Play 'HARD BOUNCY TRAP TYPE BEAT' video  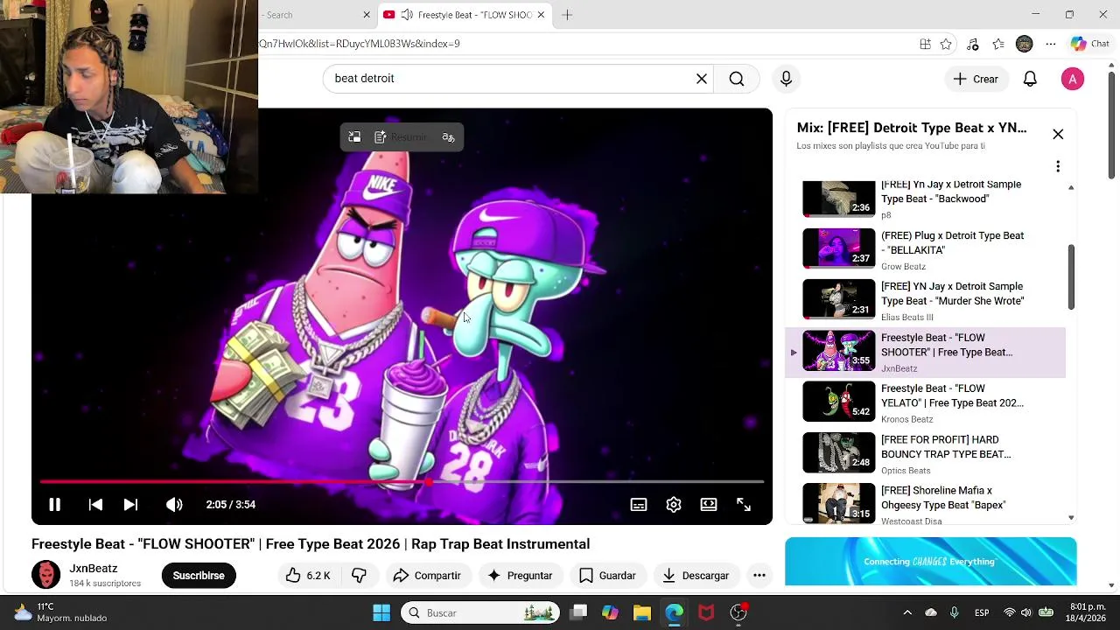[926, 453]
